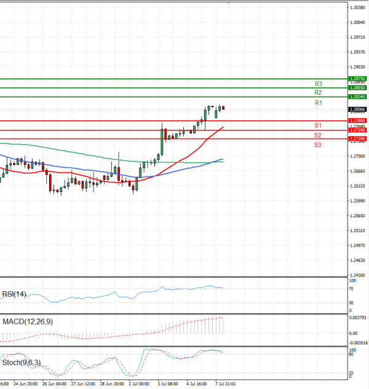Screen dimensions: 369x389
Task: Click the S1 support label
Action: click(318, 126)
